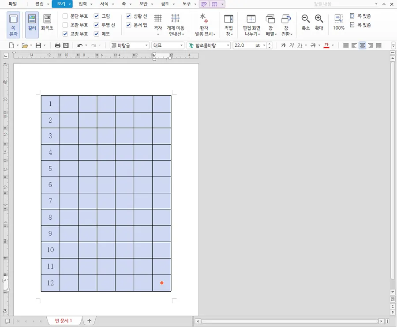Open the 편집 menu

[x=40, y=4]
